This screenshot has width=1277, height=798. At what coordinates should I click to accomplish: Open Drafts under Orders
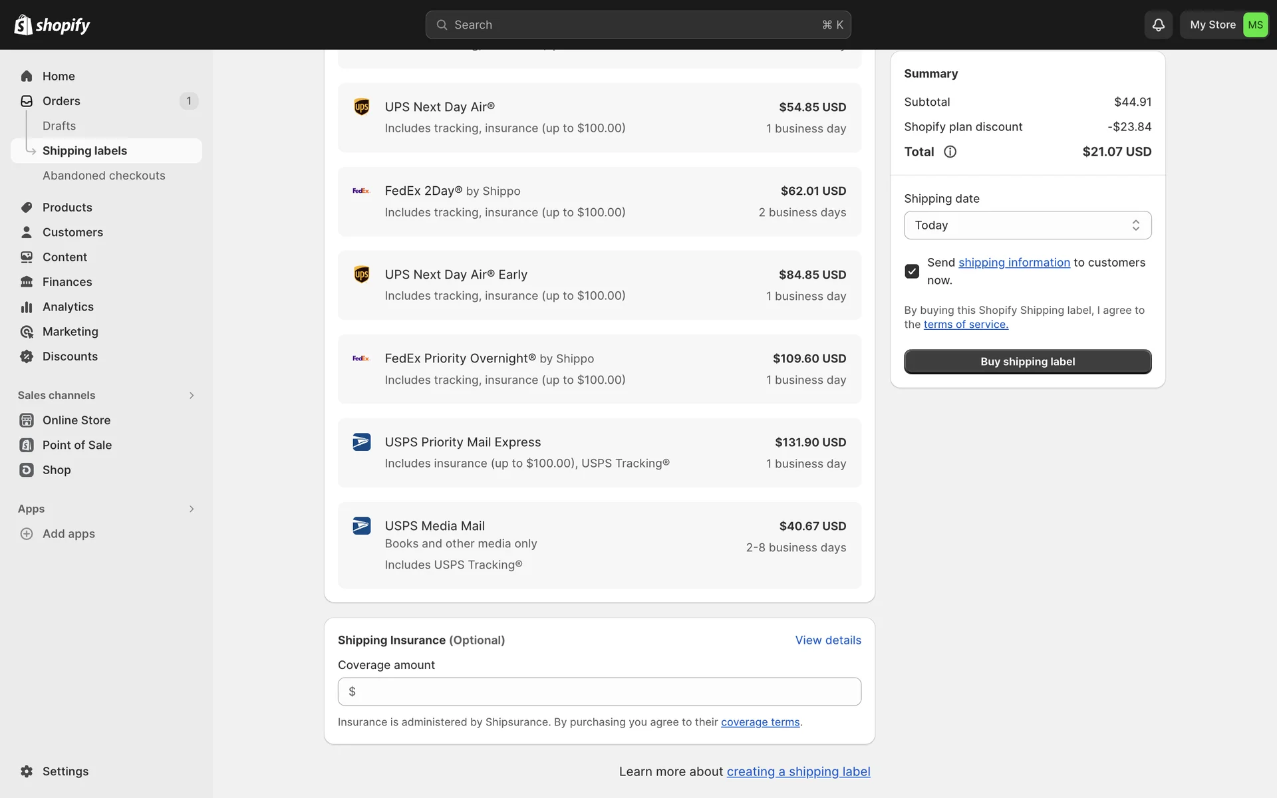coord(59,126)
